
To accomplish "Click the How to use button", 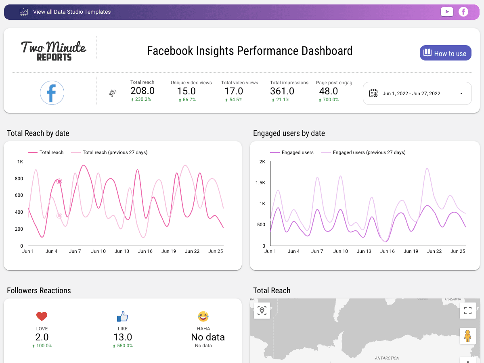I will [445, 53].
